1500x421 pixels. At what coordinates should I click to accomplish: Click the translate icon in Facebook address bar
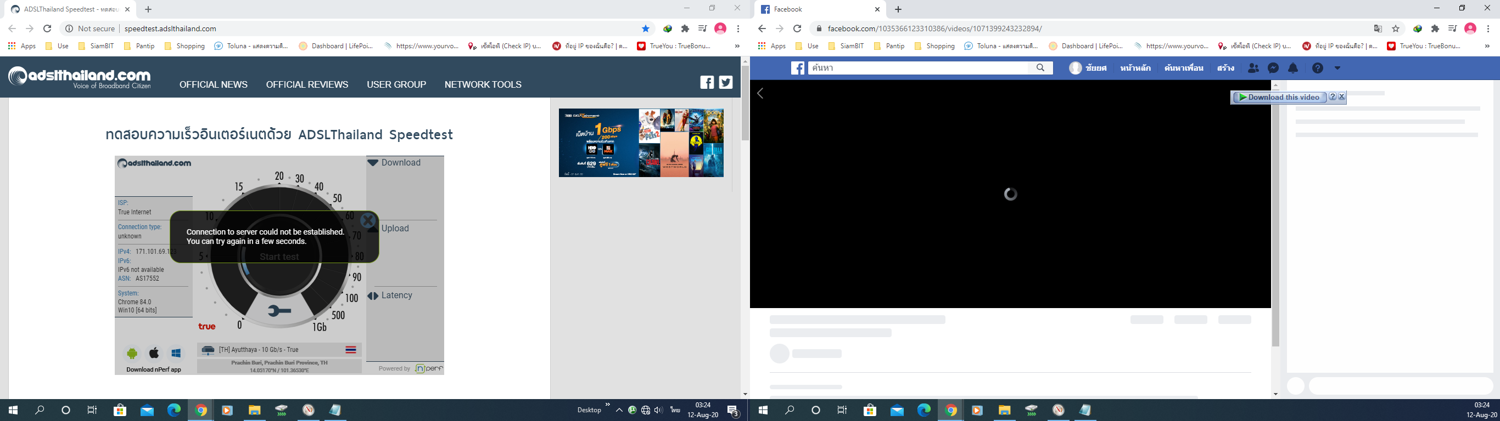(1378, 29)
